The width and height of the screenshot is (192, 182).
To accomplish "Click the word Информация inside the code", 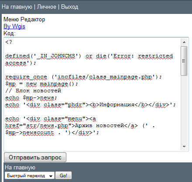I will pos(117,104).
